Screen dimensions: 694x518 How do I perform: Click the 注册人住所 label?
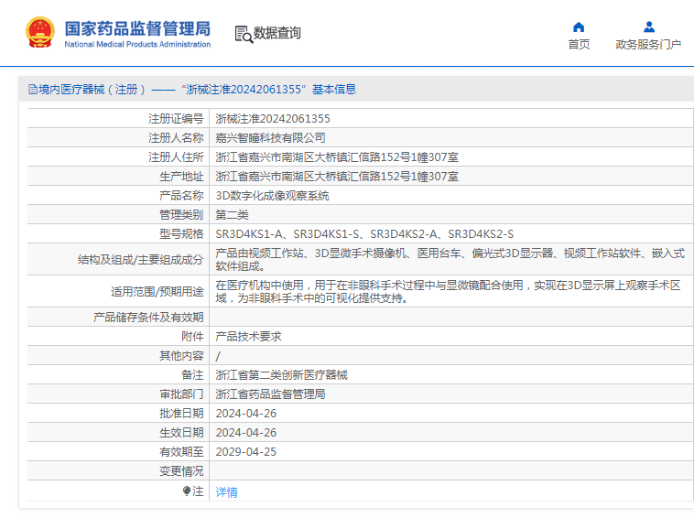(x=176, y=157)
